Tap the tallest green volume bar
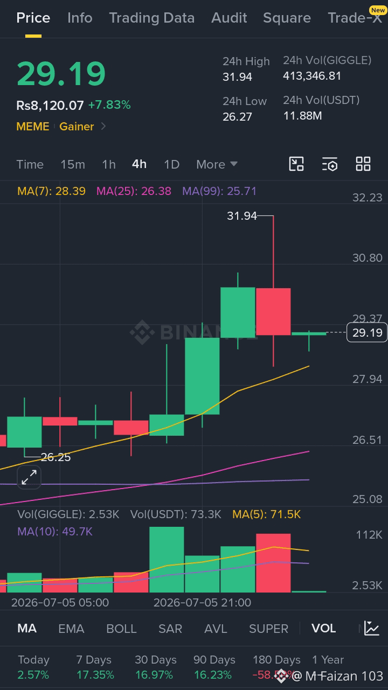388x690 pixels. 167,560
